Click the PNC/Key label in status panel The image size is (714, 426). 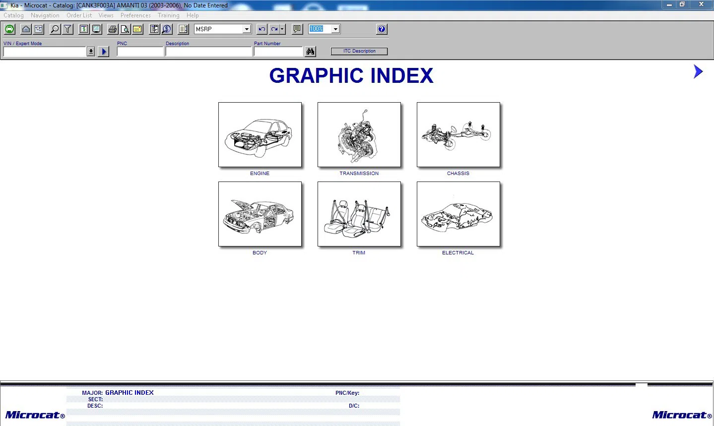click(x=347, y=393)
